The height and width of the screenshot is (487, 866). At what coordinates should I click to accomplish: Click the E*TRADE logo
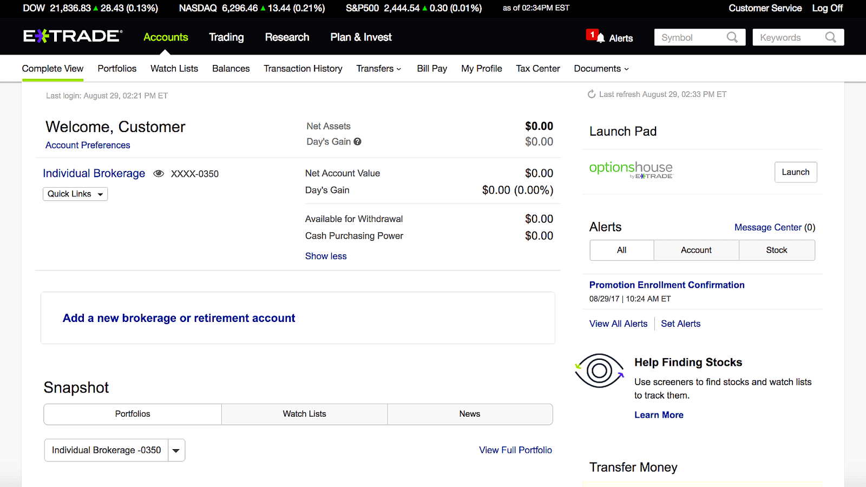point(73,36)
